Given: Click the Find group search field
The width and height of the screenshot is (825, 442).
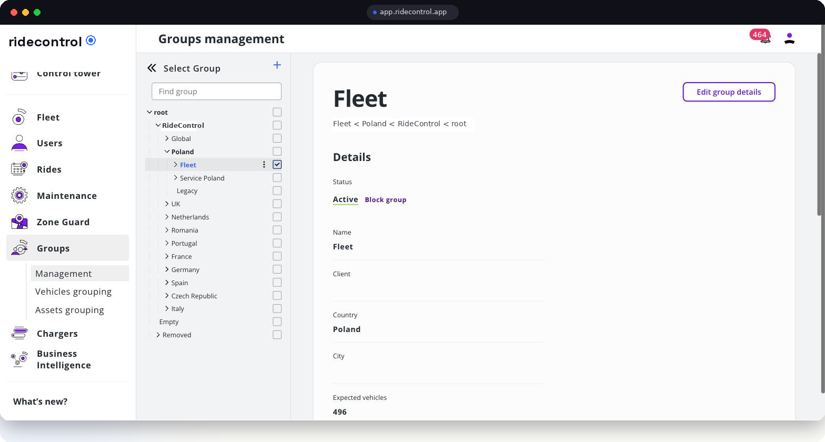Looking at the screenshot, I should click(217, 92).
